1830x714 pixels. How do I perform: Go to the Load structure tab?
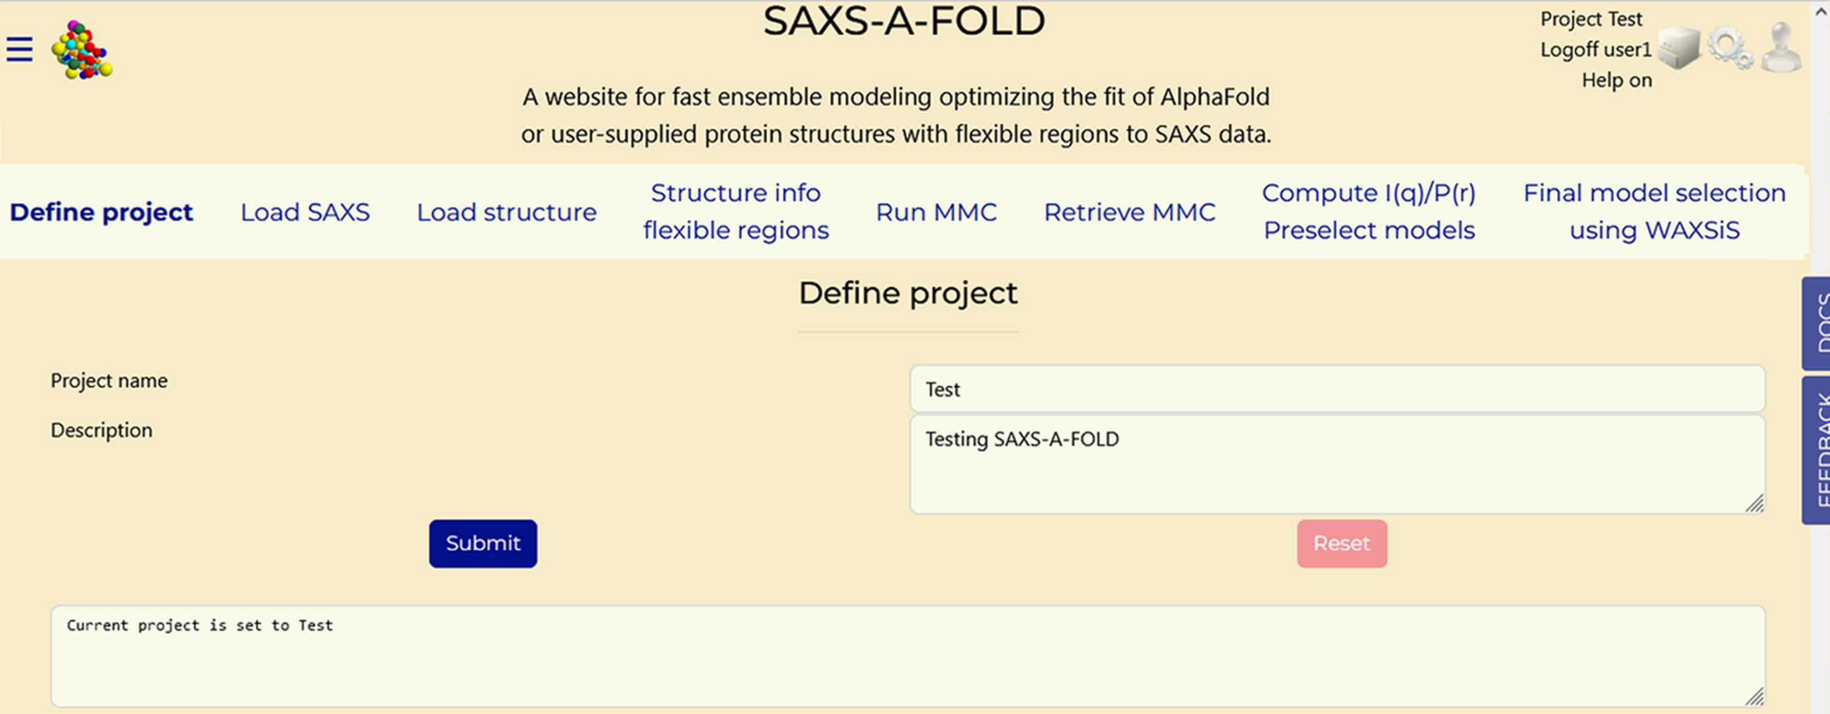point(506,212)
